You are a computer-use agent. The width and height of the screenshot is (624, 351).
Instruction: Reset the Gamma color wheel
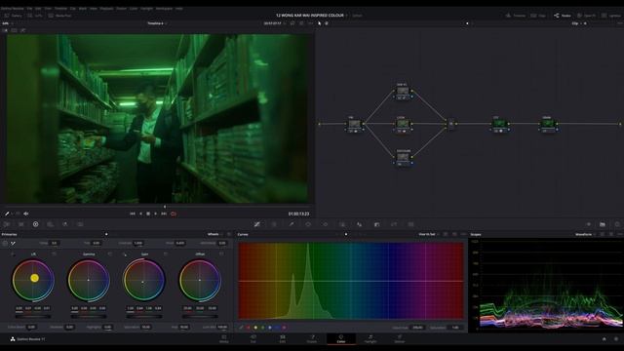pyautogui.click(x=110, y=253)
